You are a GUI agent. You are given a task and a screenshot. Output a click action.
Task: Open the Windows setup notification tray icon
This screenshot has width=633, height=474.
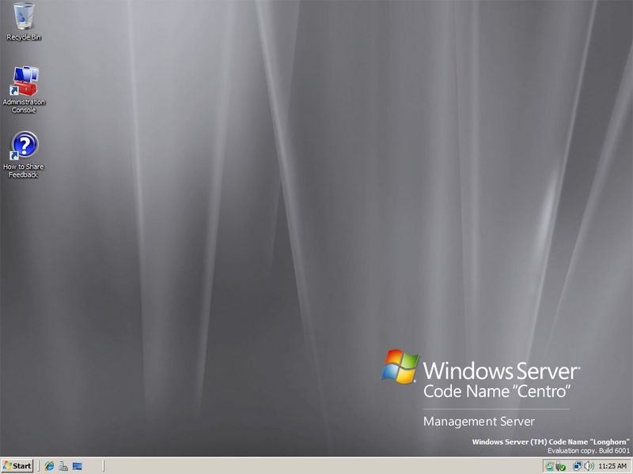pos(549,465)
